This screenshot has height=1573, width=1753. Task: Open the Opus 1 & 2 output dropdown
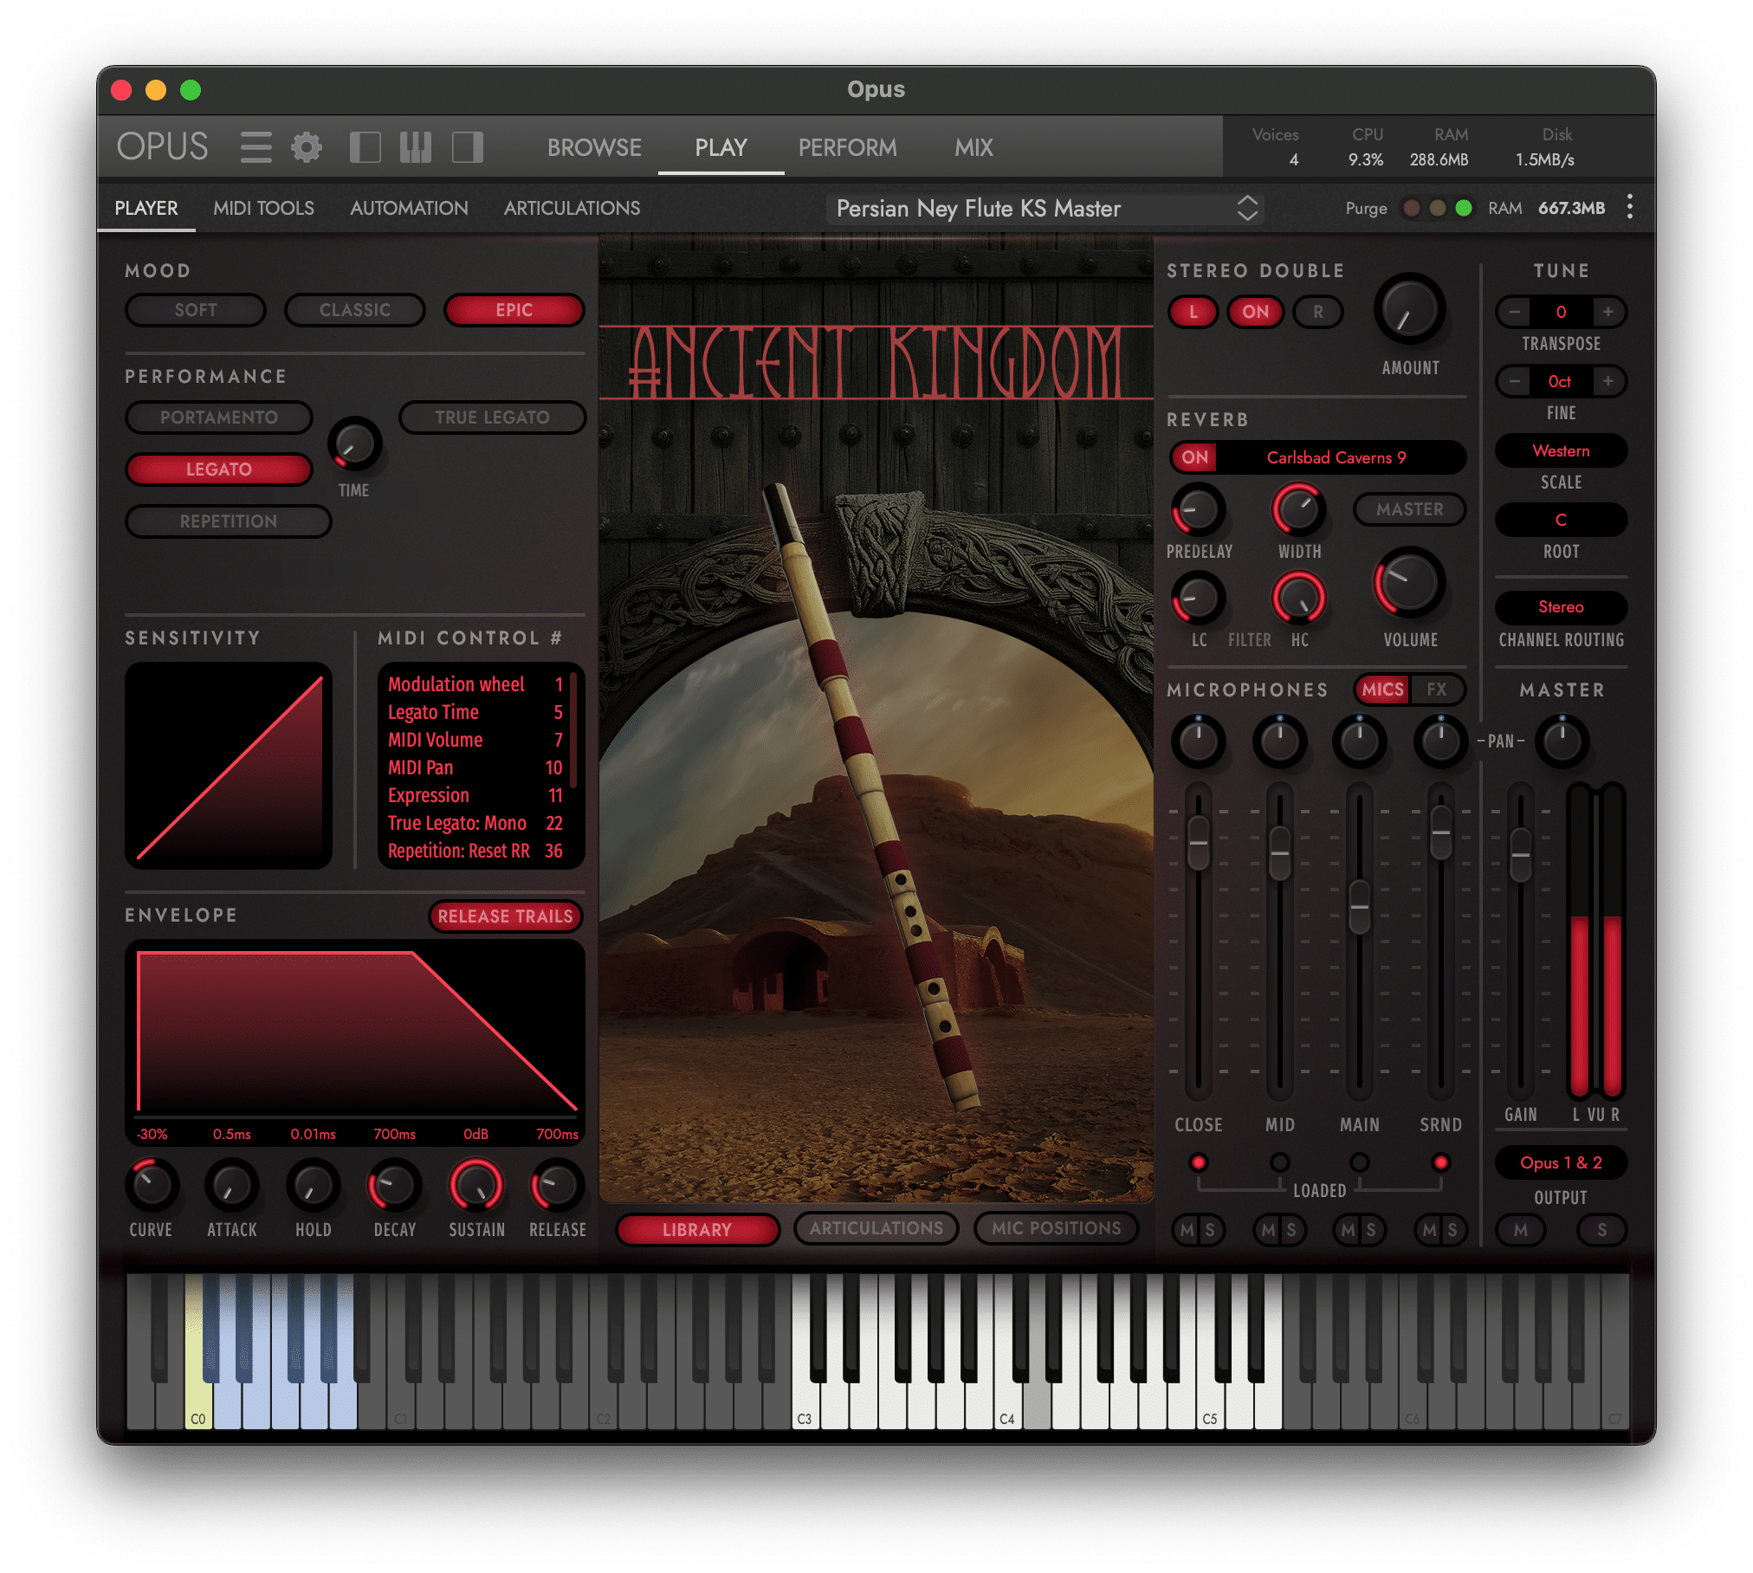[1561, 1162]
